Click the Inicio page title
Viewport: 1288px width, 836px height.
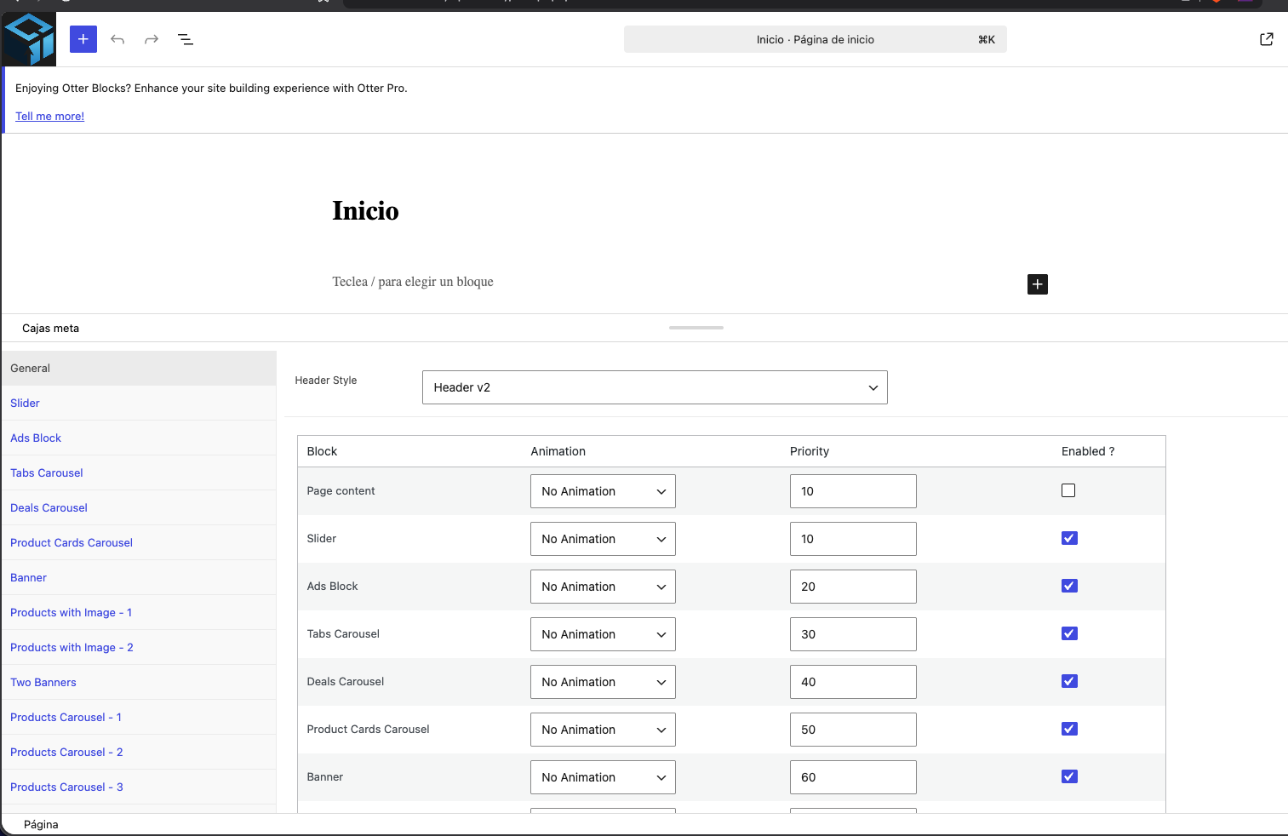(x=365, y=210)
